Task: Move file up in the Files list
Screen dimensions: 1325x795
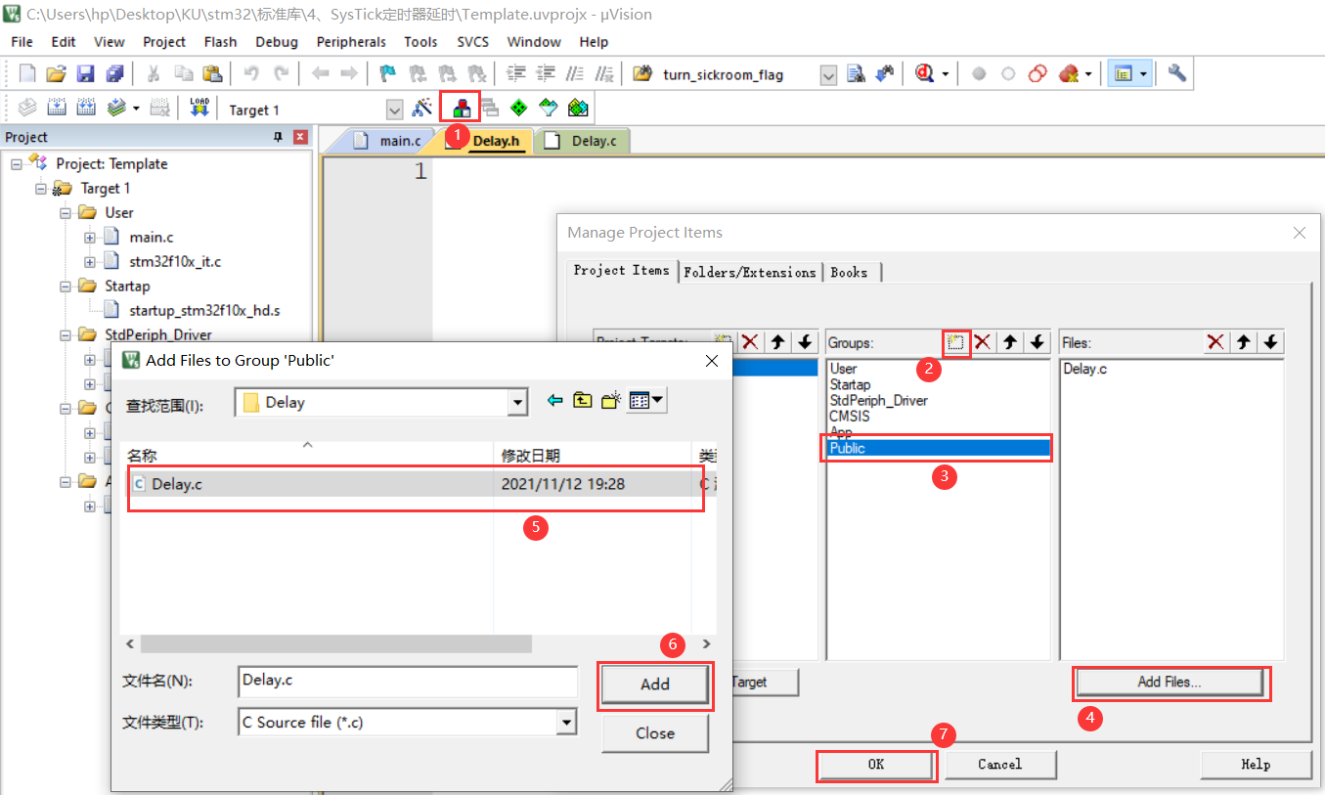Action: tap(1243, 342)
